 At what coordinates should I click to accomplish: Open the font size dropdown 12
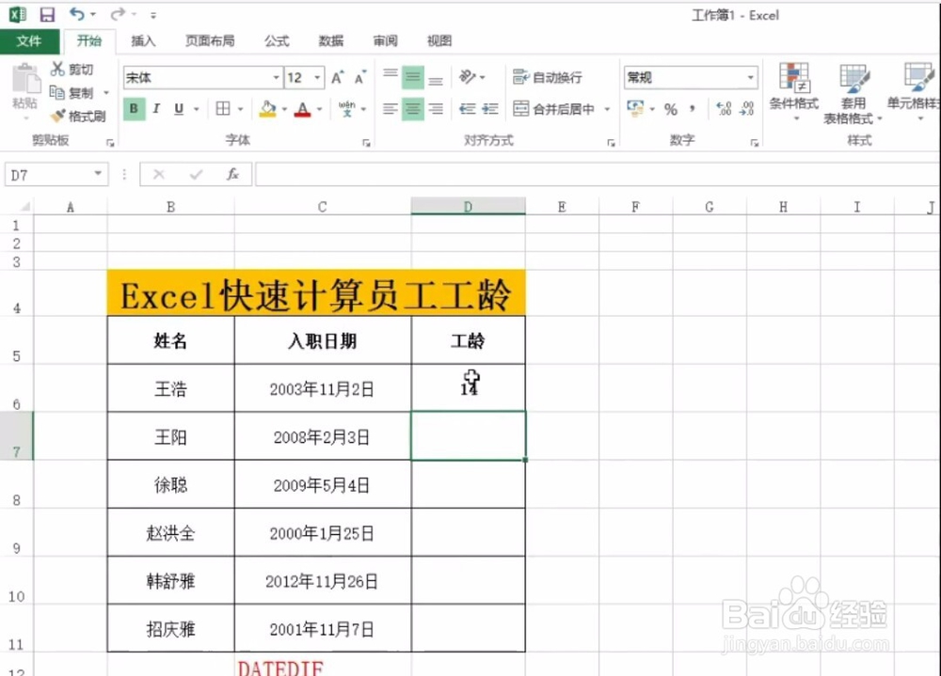[317, 77]
